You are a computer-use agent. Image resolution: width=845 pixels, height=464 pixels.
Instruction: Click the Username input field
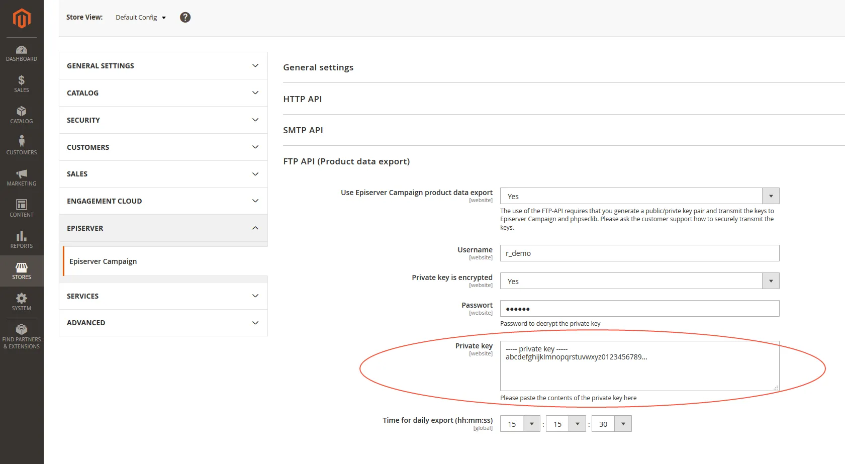point(639,253)
